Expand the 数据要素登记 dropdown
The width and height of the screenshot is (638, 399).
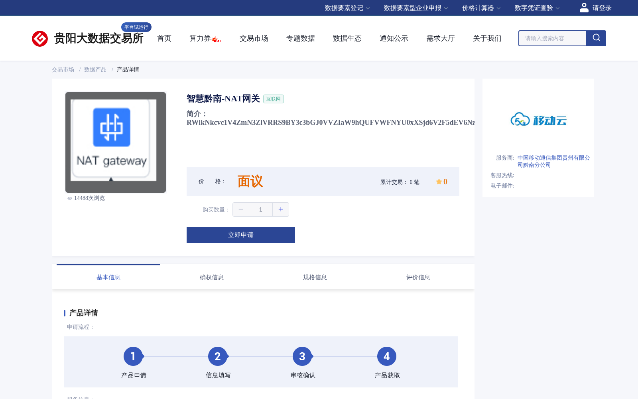click(347, 8)
